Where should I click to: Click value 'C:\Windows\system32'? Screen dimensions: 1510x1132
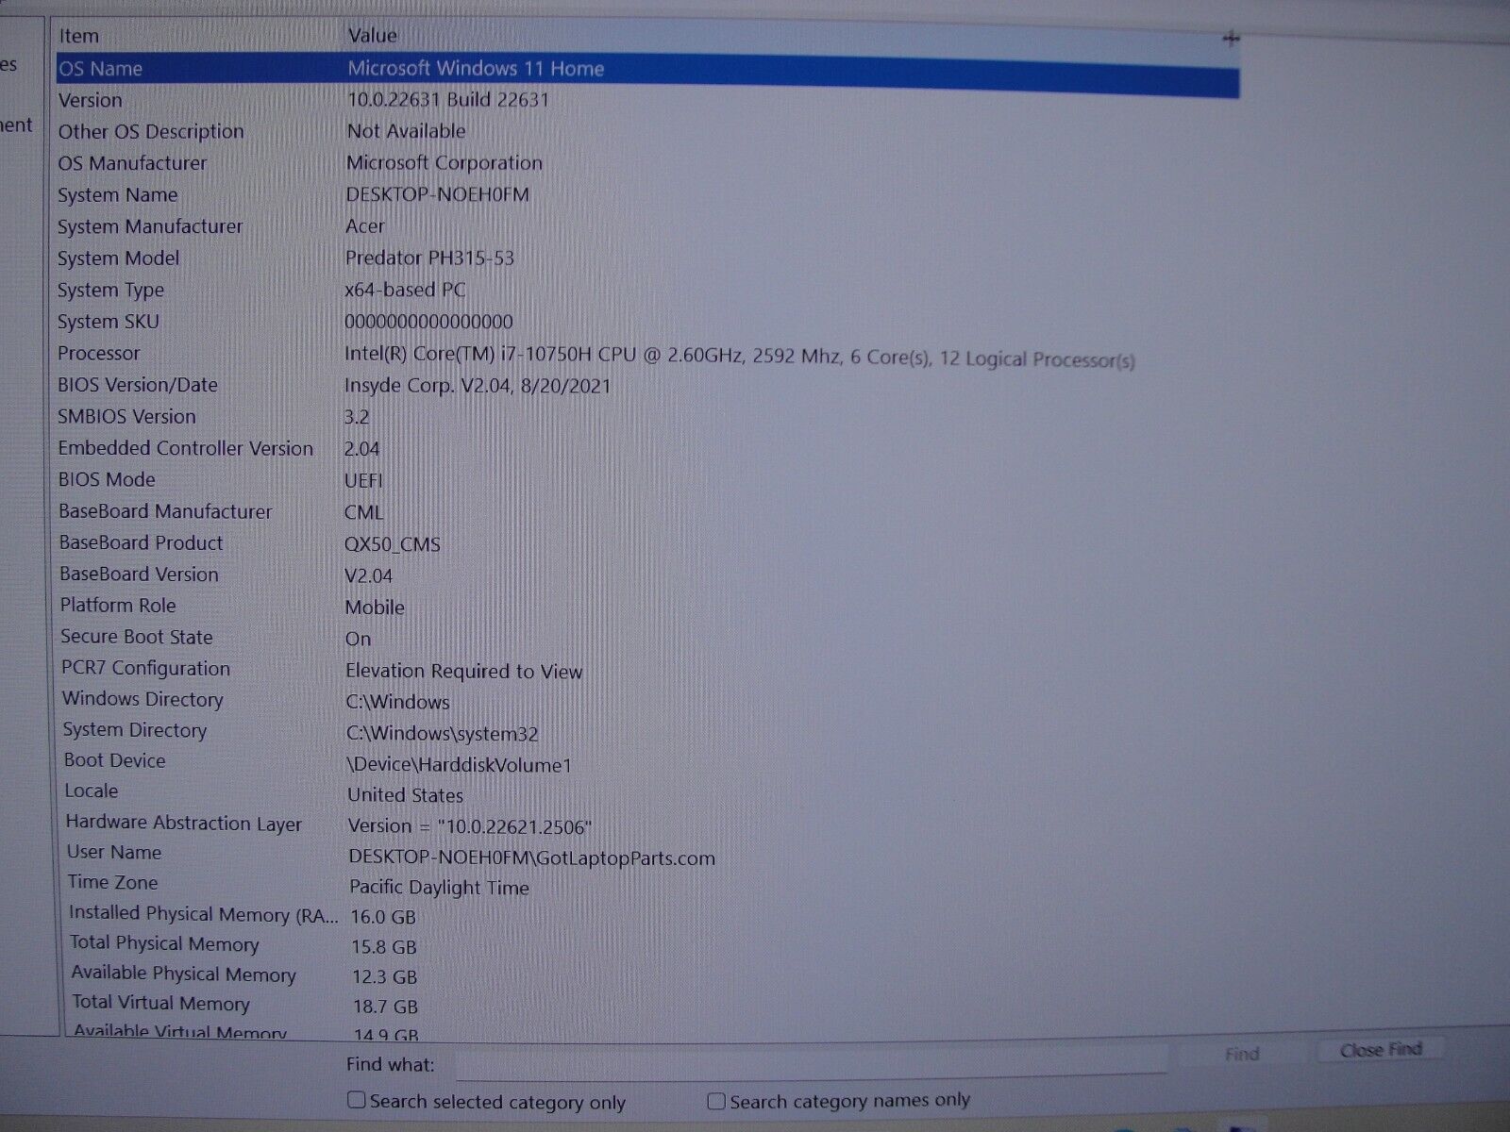click(x=442, y=733)
